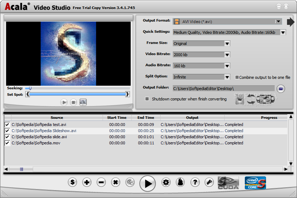The height and width of the screenshot is (198, 297).
Task: Click the device conversion icons graphic
Action: [x=255, y=99]
